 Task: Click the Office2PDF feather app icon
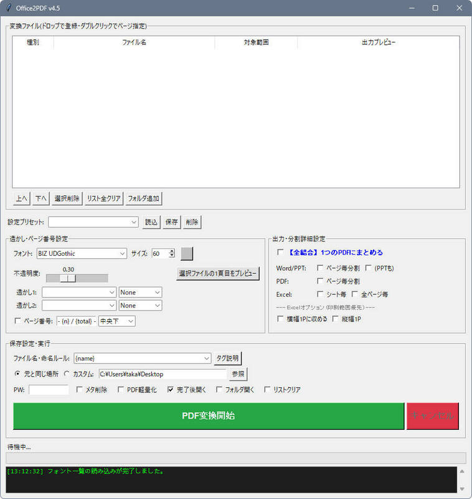(x=7, y=8)
